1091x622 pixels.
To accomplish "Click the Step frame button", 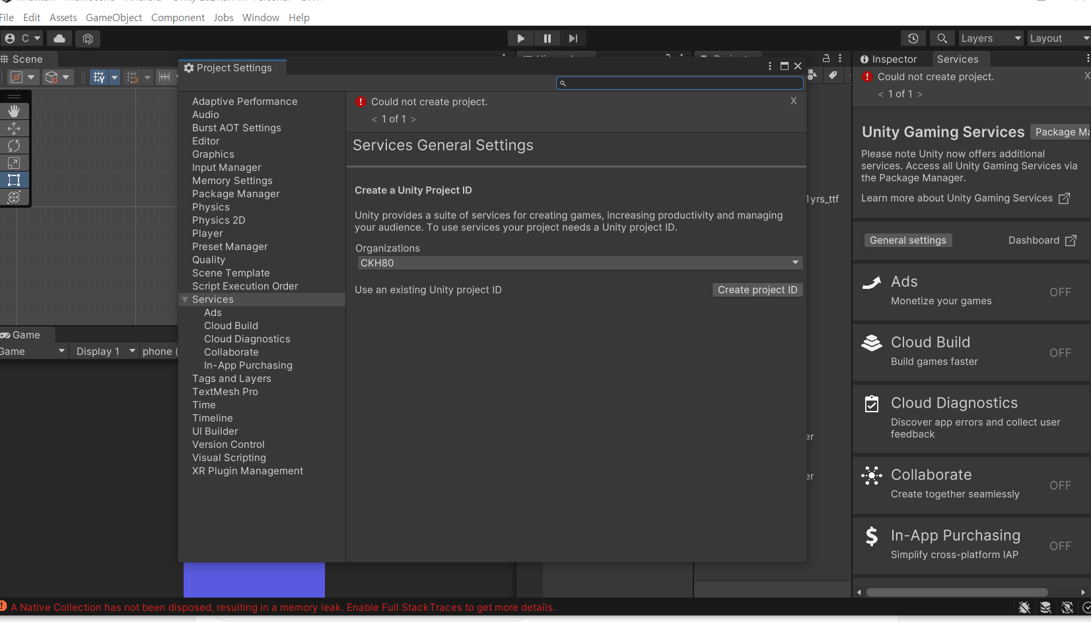I will [x=573, y=38].
